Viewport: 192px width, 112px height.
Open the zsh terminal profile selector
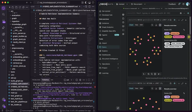point(66,80)
